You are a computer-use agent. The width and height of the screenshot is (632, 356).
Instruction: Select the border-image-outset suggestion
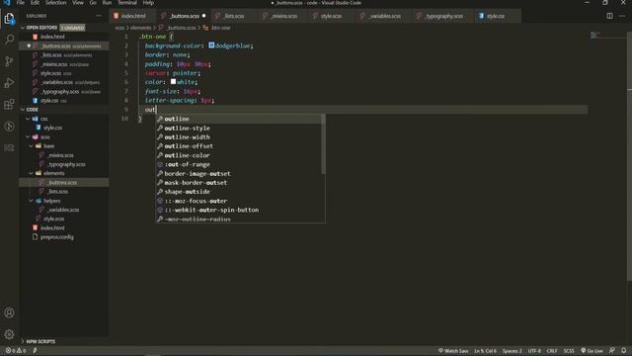pos(240,174)
